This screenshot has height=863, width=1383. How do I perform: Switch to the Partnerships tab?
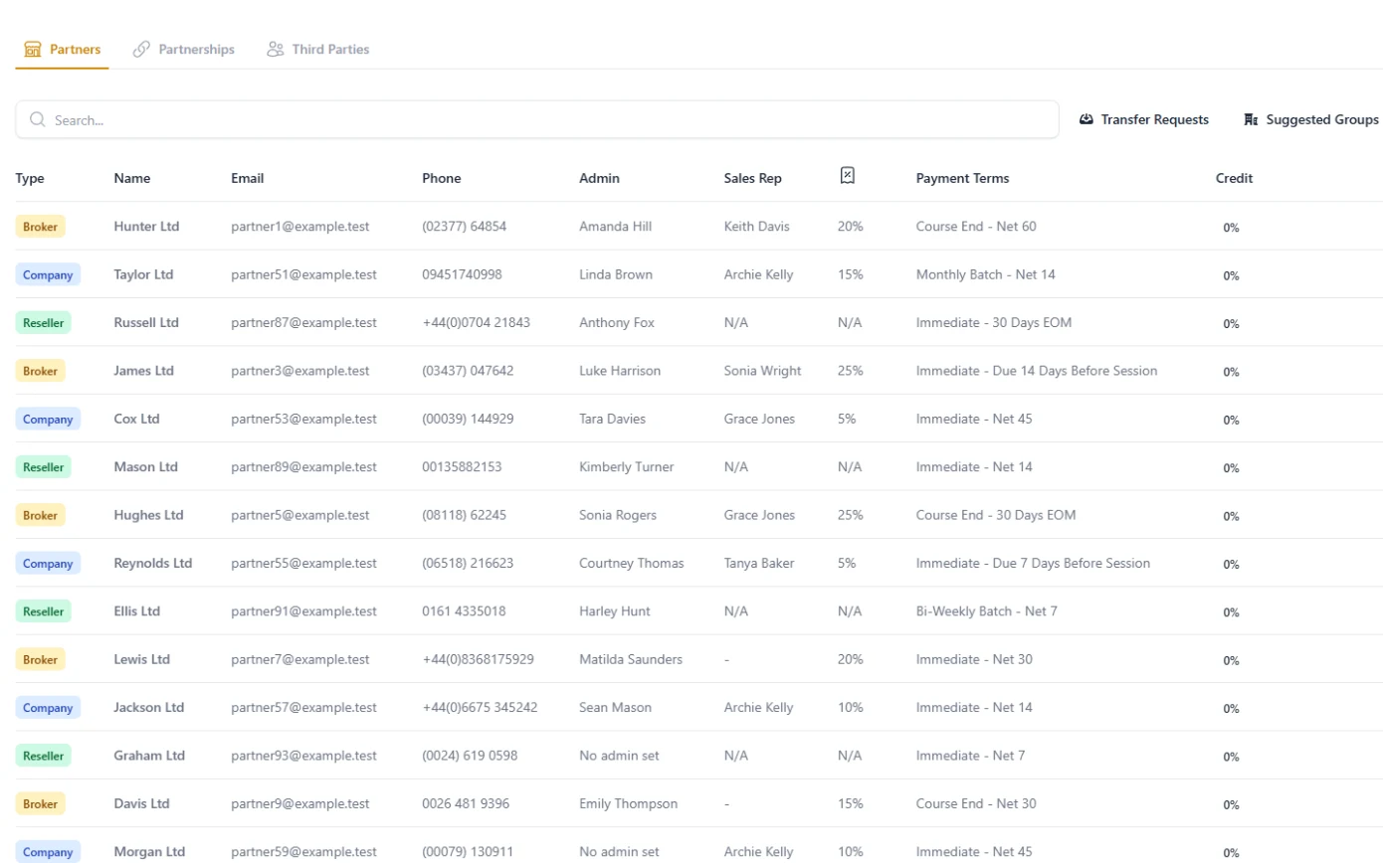click(x=184, y=49)
